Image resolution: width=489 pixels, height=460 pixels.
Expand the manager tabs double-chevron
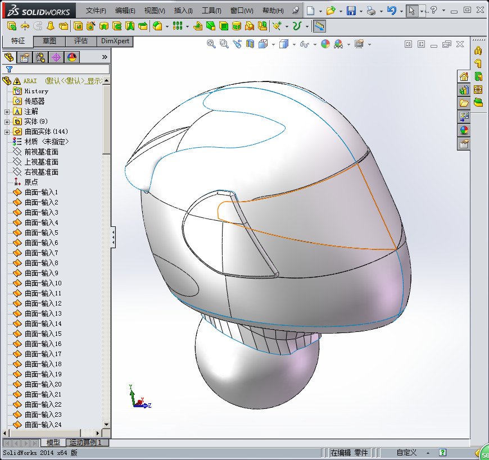(x=105, y=57)
